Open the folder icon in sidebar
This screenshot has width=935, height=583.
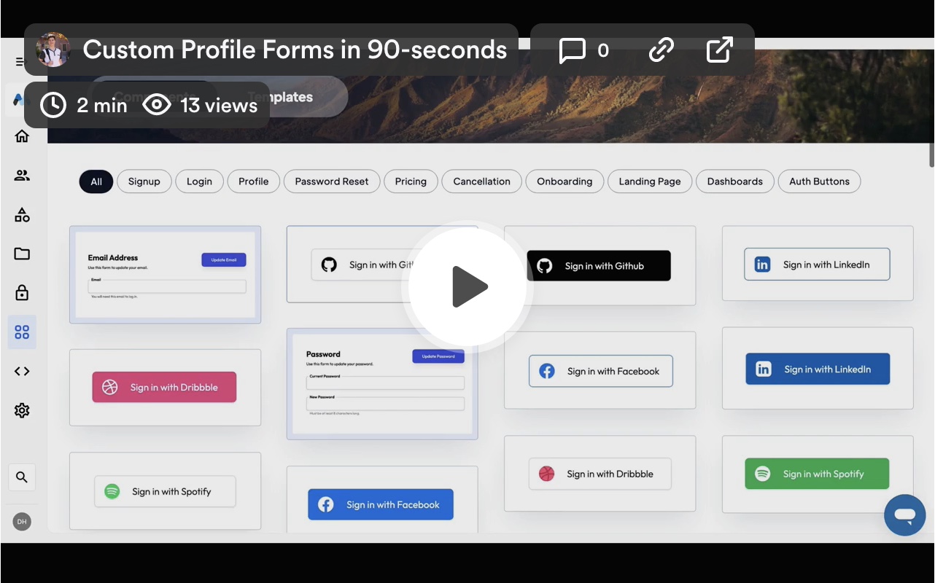click(x=22, y=254)
